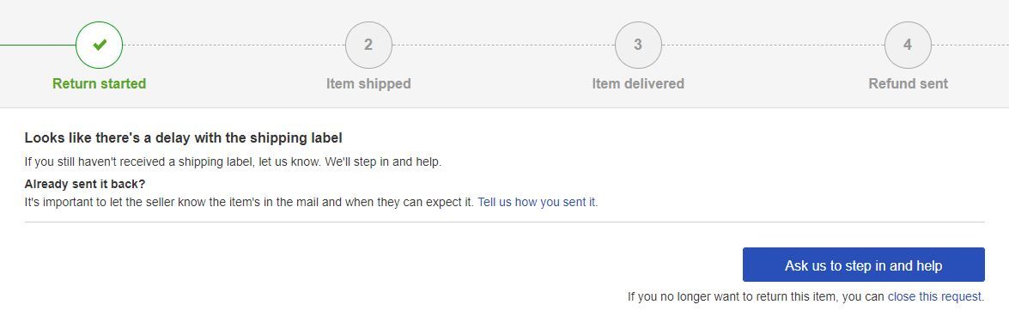Click the 'Refund sent' step label
This screenshot has height=323, width=1009.
click(908, 83)
